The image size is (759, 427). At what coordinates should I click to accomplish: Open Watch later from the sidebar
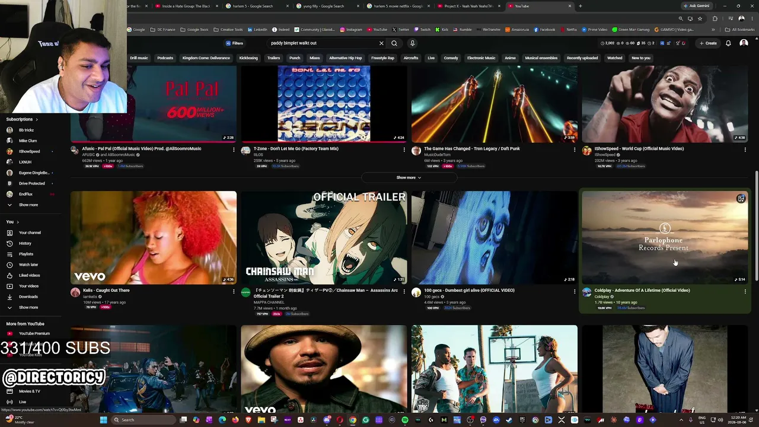(x=28, y=265)
